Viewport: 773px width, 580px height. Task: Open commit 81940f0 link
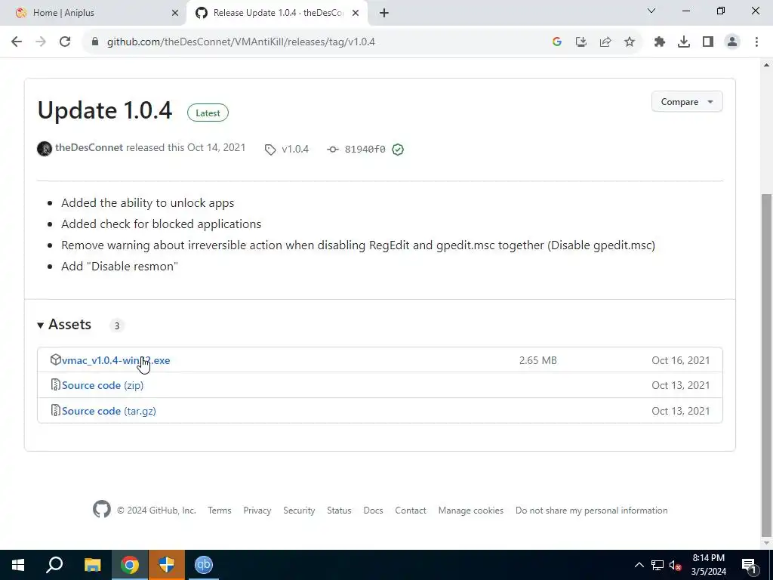click(x=365, y=149)
